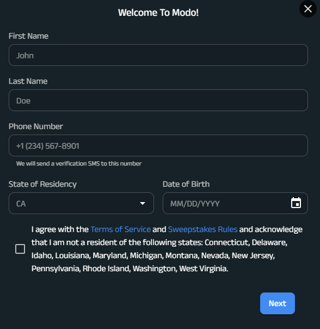320x329 pixels.
Task: Focus the Last Name field showing Doe
Action: [x=158, y=100]
